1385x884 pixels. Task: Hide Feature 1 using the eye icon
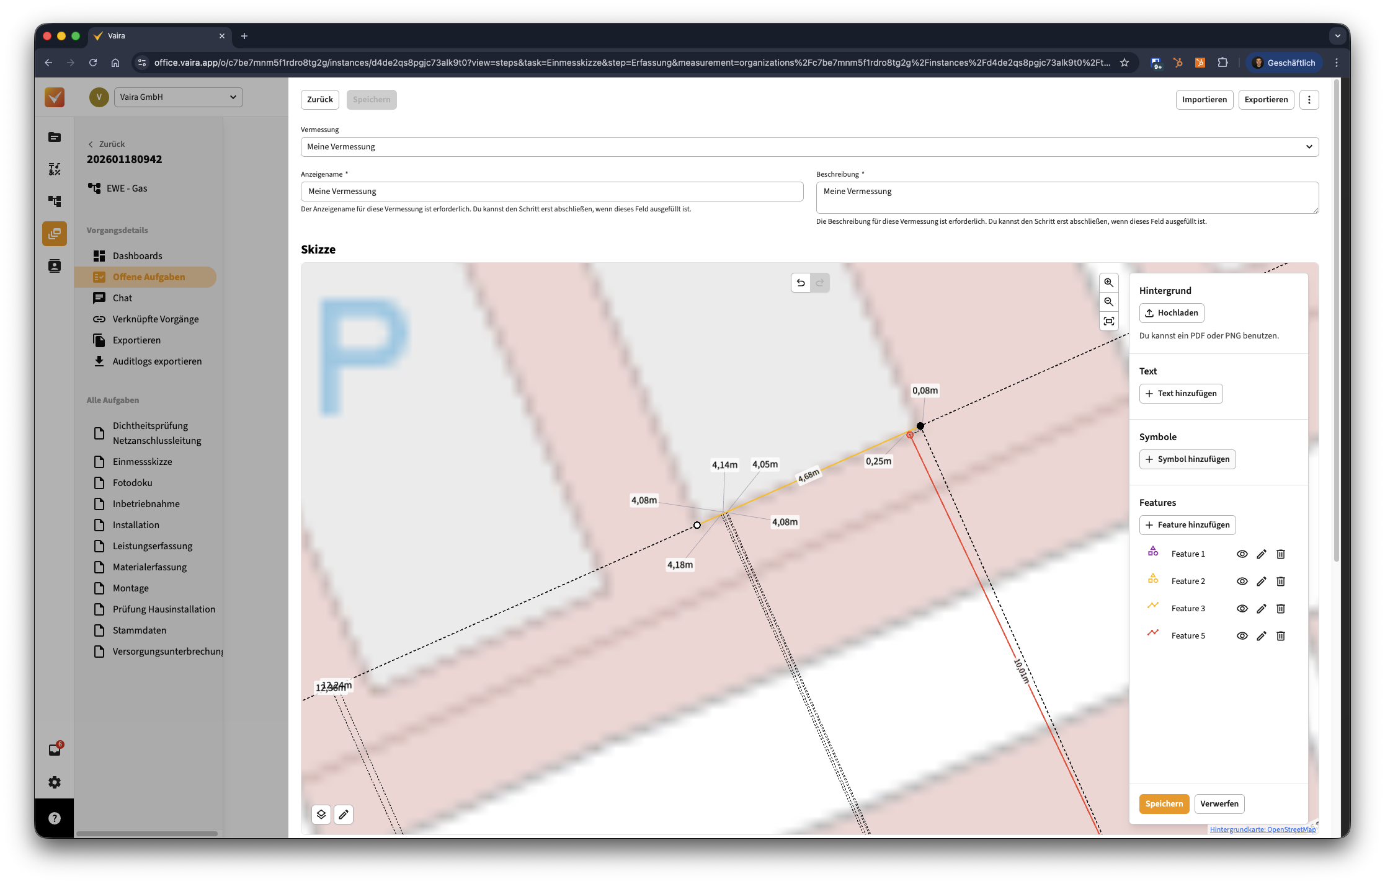pos(1242,554)
